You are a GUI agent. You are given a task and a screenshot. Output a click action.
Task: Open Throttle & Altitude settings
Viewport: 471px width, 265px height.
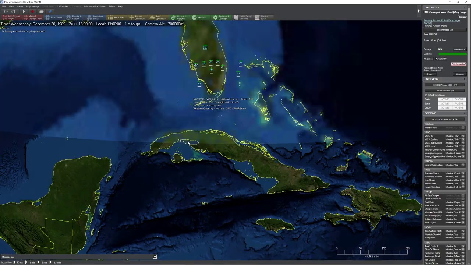[74, 17]
